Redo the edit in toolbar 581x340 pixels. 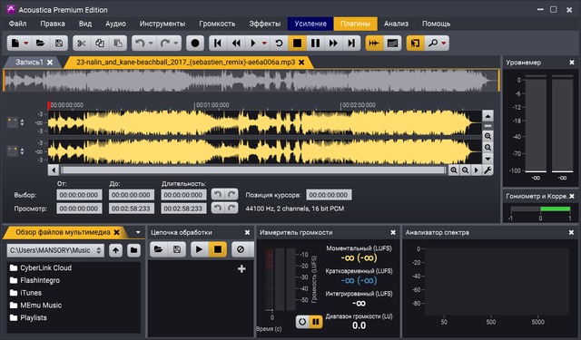(x=165, y=44)
